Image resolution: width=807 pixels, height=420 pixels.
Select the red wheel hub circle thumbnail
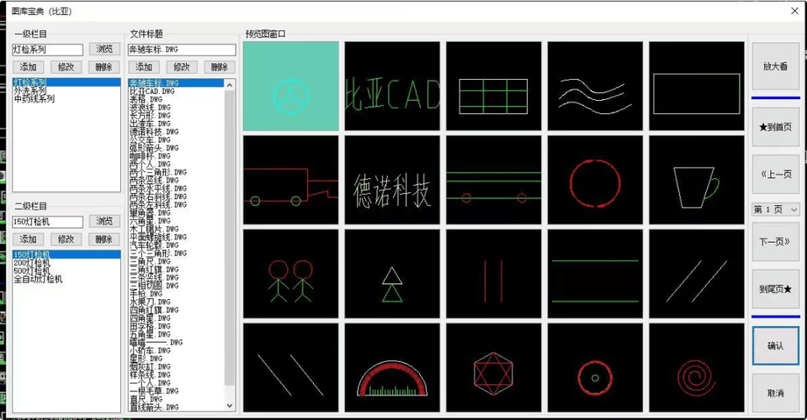[595, 368]
